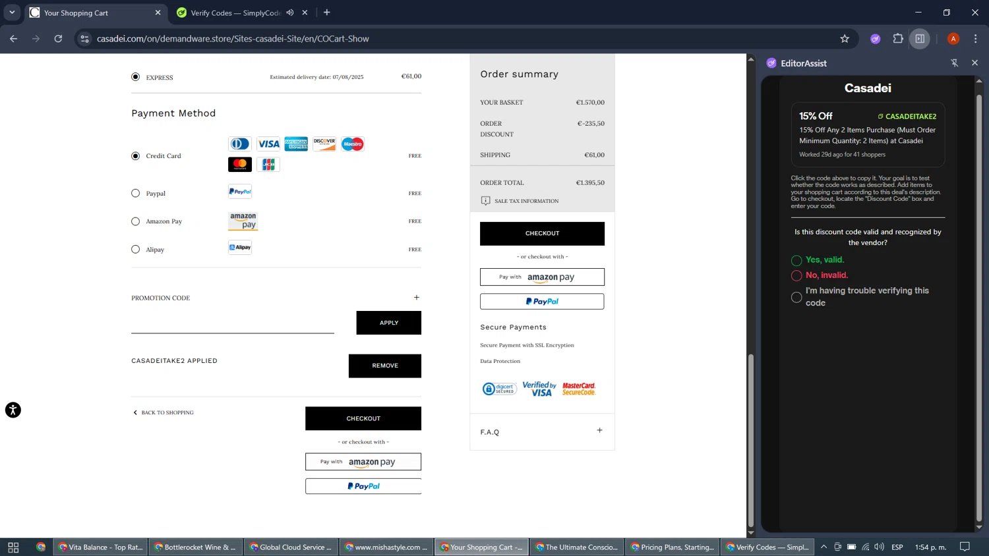The height and width of the screenshot is (556, 989).
Task: Click the MasterCard SecureCode badge
Action: pos(579,389)
